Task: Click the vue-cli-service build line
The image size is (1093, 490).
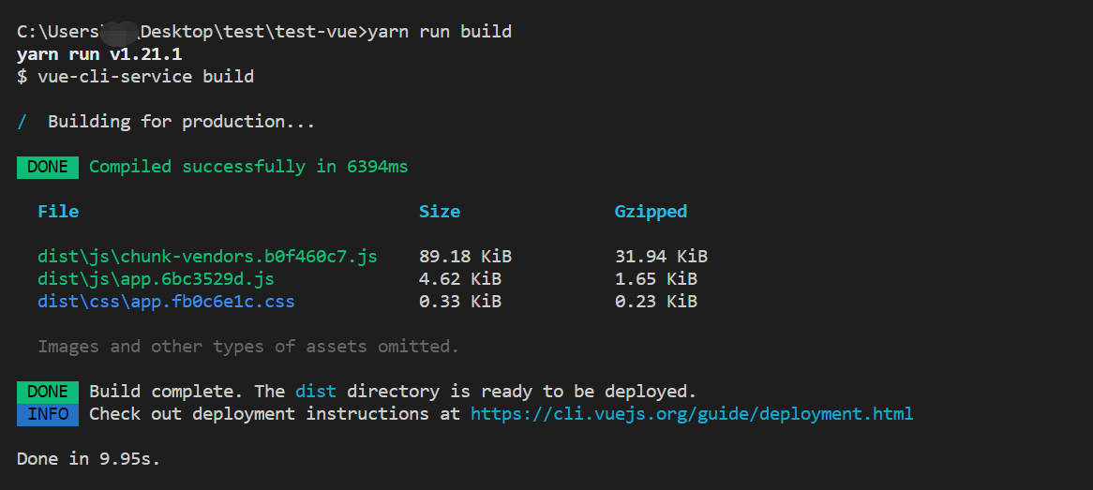Action: coord(135,77)
